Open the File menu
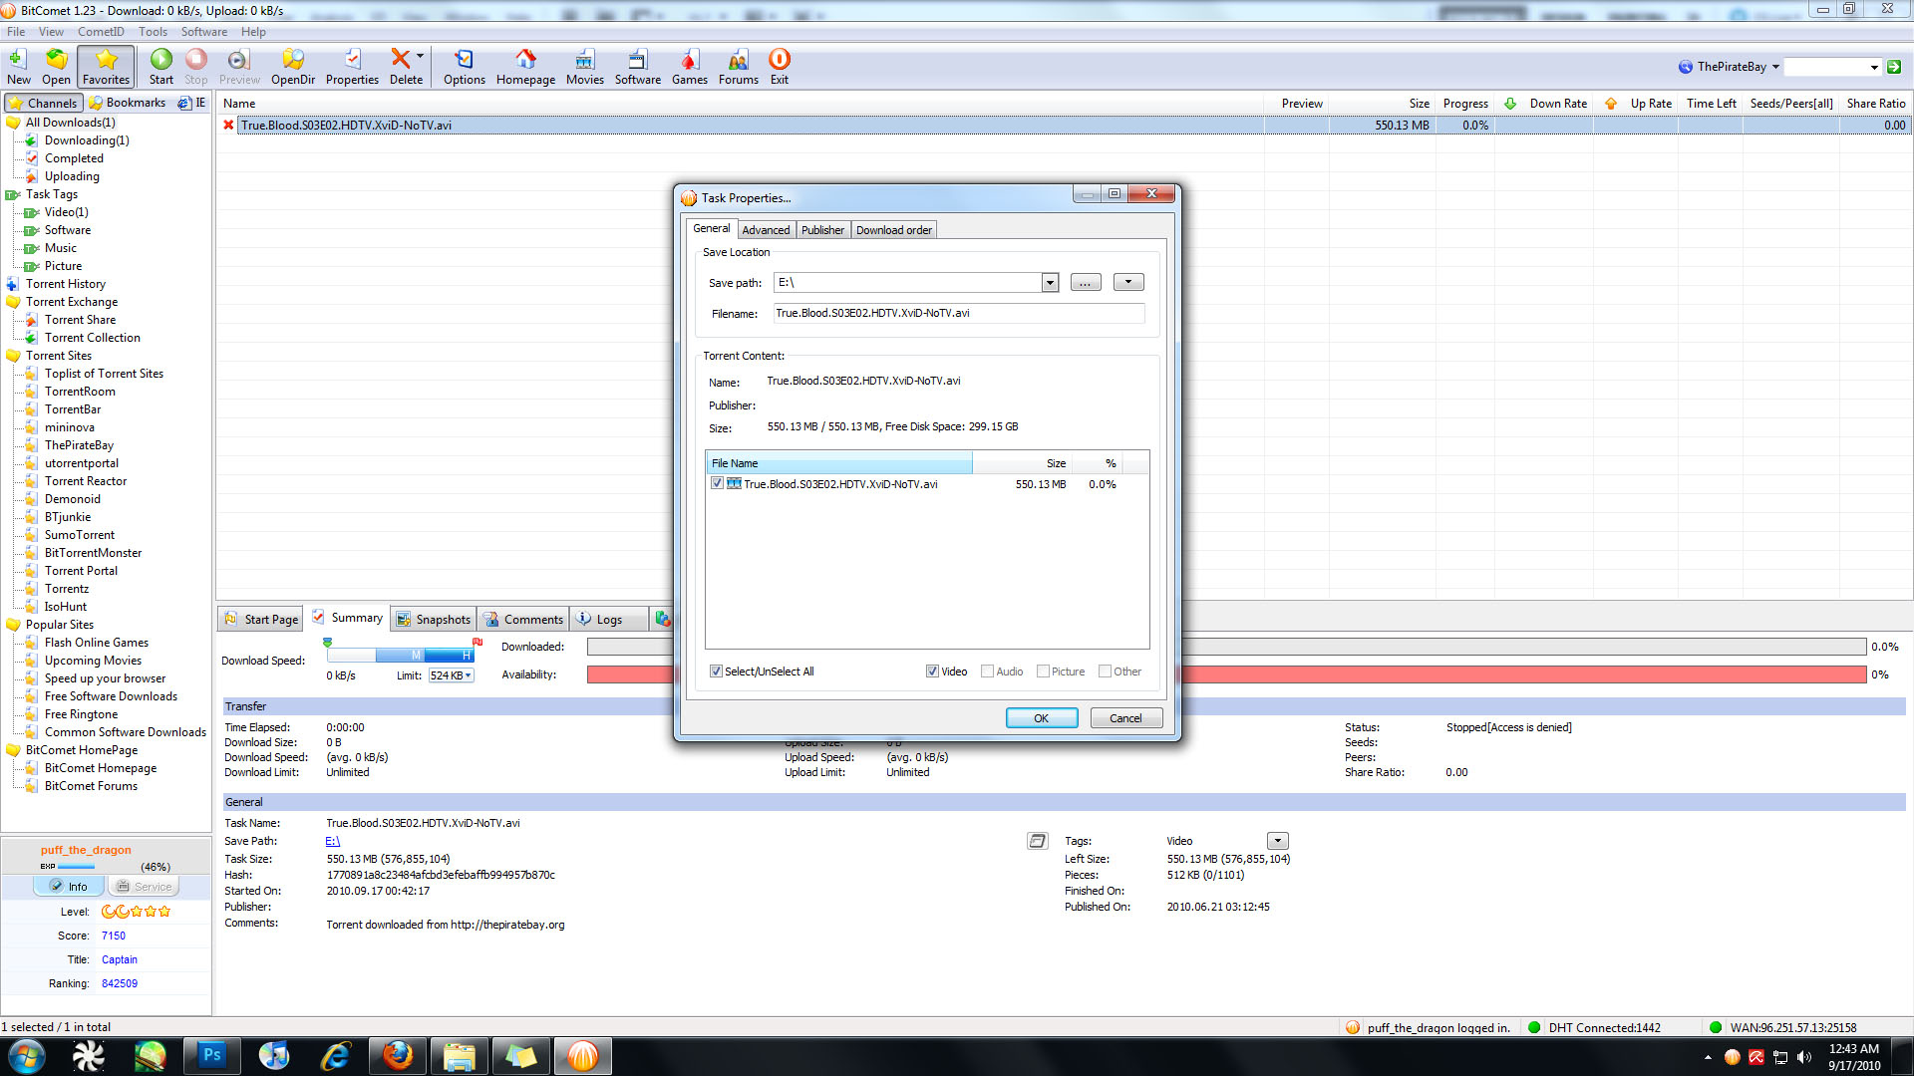This screenshot has width=1914, height=1076. click(16, 32)
